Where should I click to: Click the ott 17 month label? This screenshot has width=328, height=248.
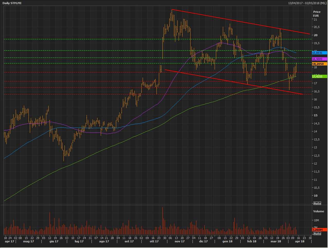[x=154, y=241]
